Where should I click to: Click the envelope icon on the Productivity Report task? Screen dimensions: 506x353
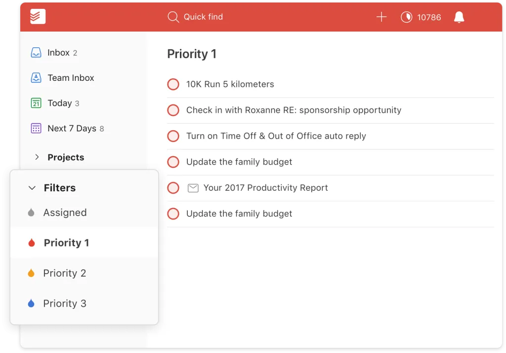(x=193, y=188)
